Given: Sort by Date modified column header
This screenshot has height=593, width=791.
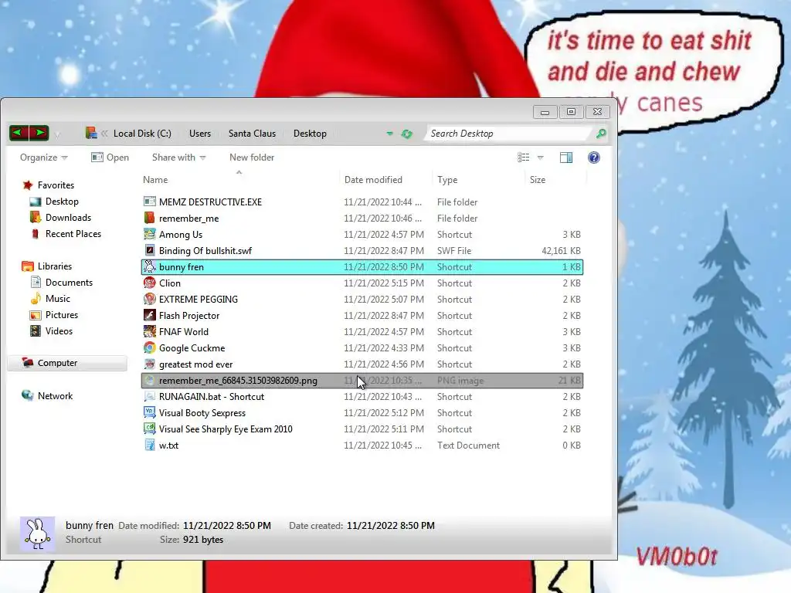Looking at the screenshot, I should tap(373, 179).
